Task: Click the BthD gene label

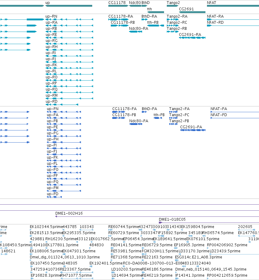Action: [x=145, y=3]
